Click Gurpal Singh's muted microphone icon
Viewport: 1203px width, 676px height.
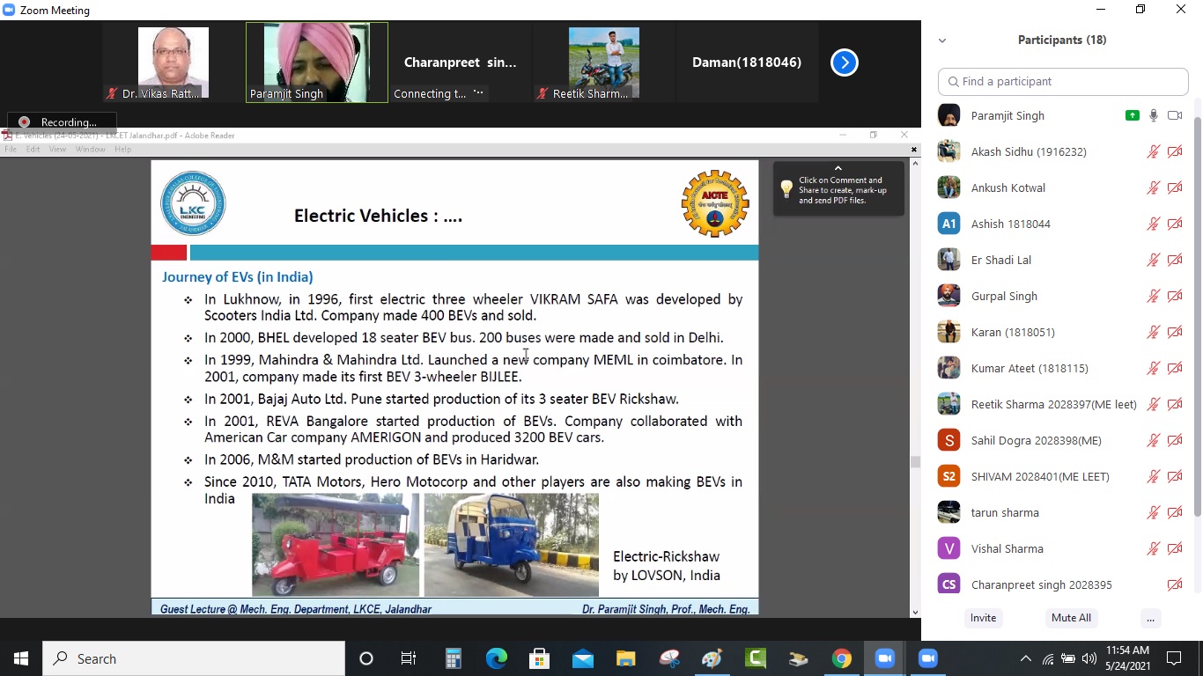1153,296
